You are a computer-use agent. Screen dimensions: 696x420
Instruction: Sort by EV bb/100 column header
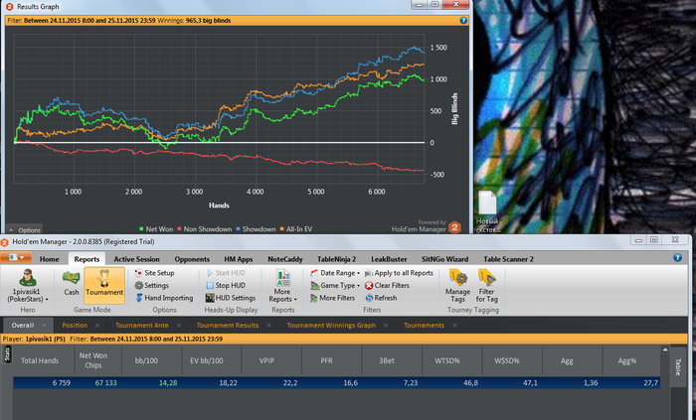(x=207, y=360)
